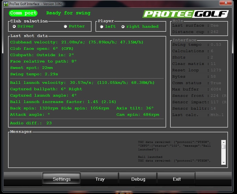
Task: Click the 'Attack angle: °' line
Action: click(x=30, y=114)
